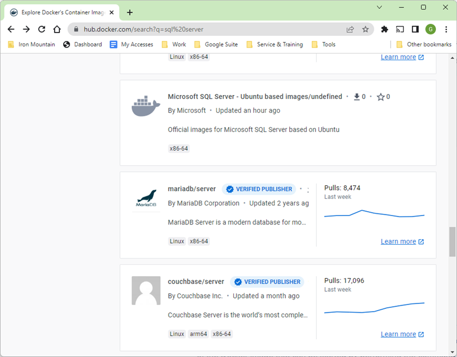Toggle the arm64 tag on couchbase/server
This screenshot has width=457, height=357.
pos(198,334)
